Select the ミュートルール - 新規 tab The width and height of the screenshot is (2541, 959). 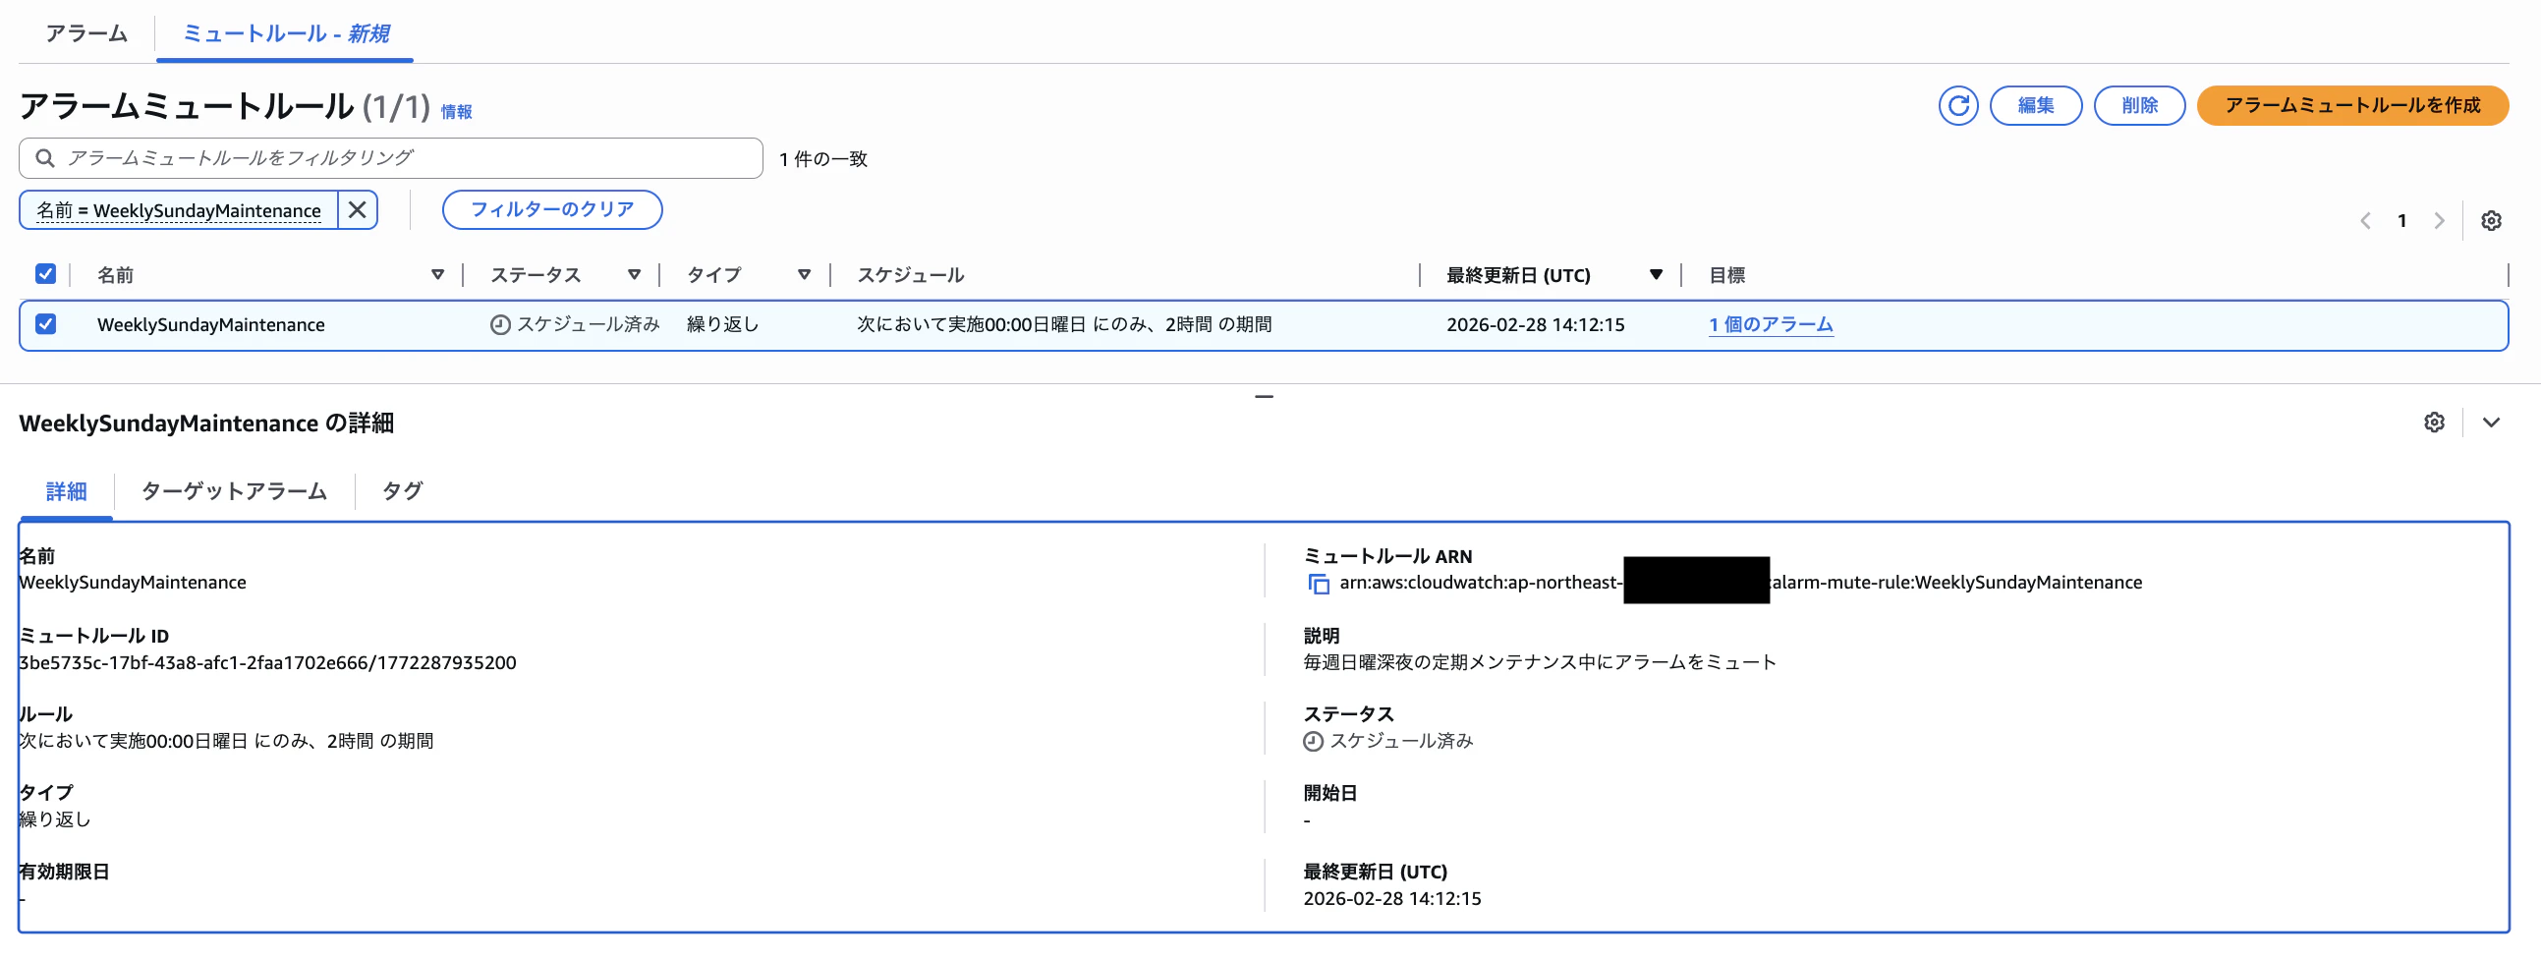pyautogui.click(x=285, y=33)
